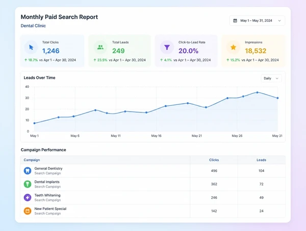
Task: Click the New Patient Special orange icon
Action: tap(28, 211)
